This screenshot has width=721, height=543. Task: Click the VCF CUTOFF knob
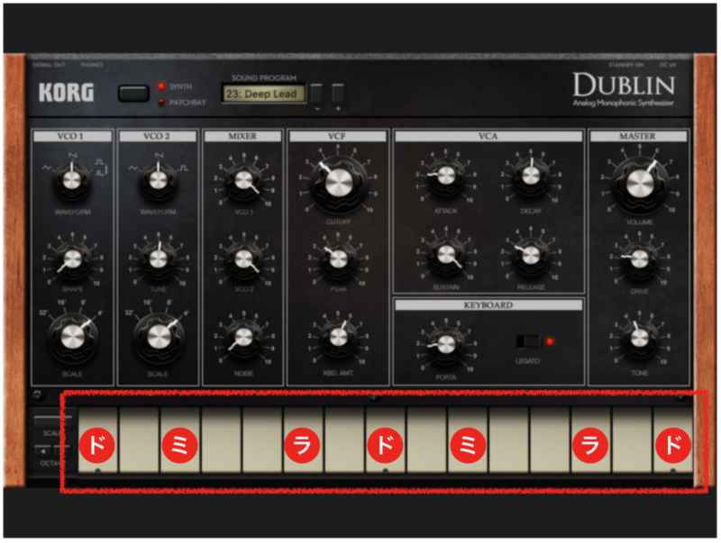click(x=339, y=183)
